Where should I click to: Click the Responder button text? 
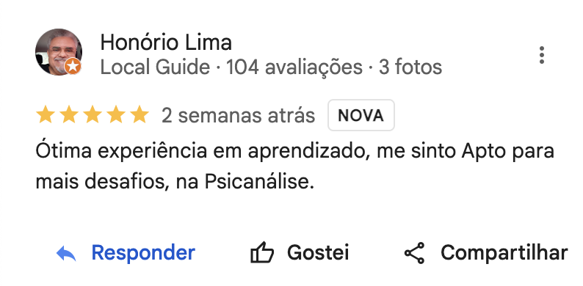click(x=143, y=253)
